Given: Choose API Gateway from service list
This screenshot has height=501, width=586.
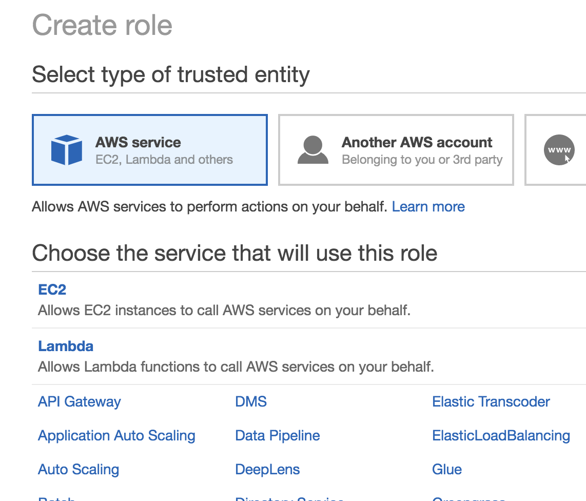Looking at the screenshot, I should pyautogui.click(x=80, y=401).
